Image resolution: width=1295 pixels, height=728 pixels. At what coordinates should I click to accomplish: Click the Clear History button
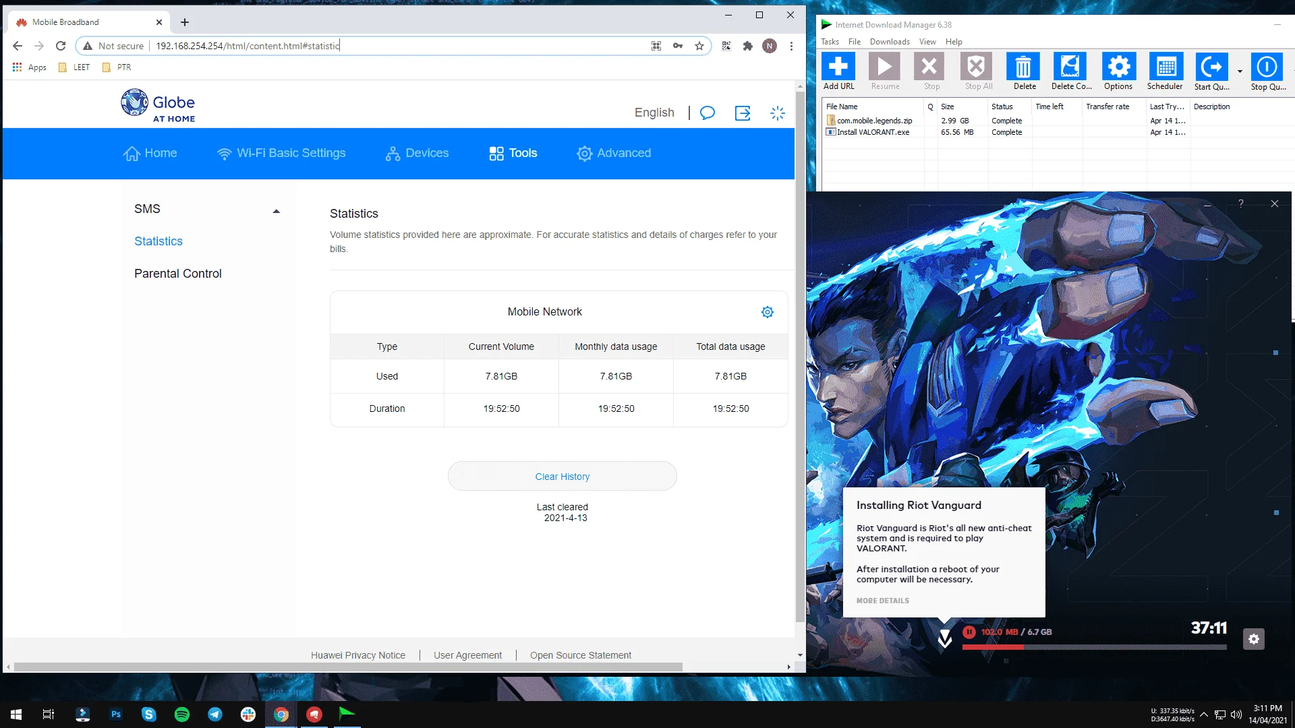coord(563,477)
